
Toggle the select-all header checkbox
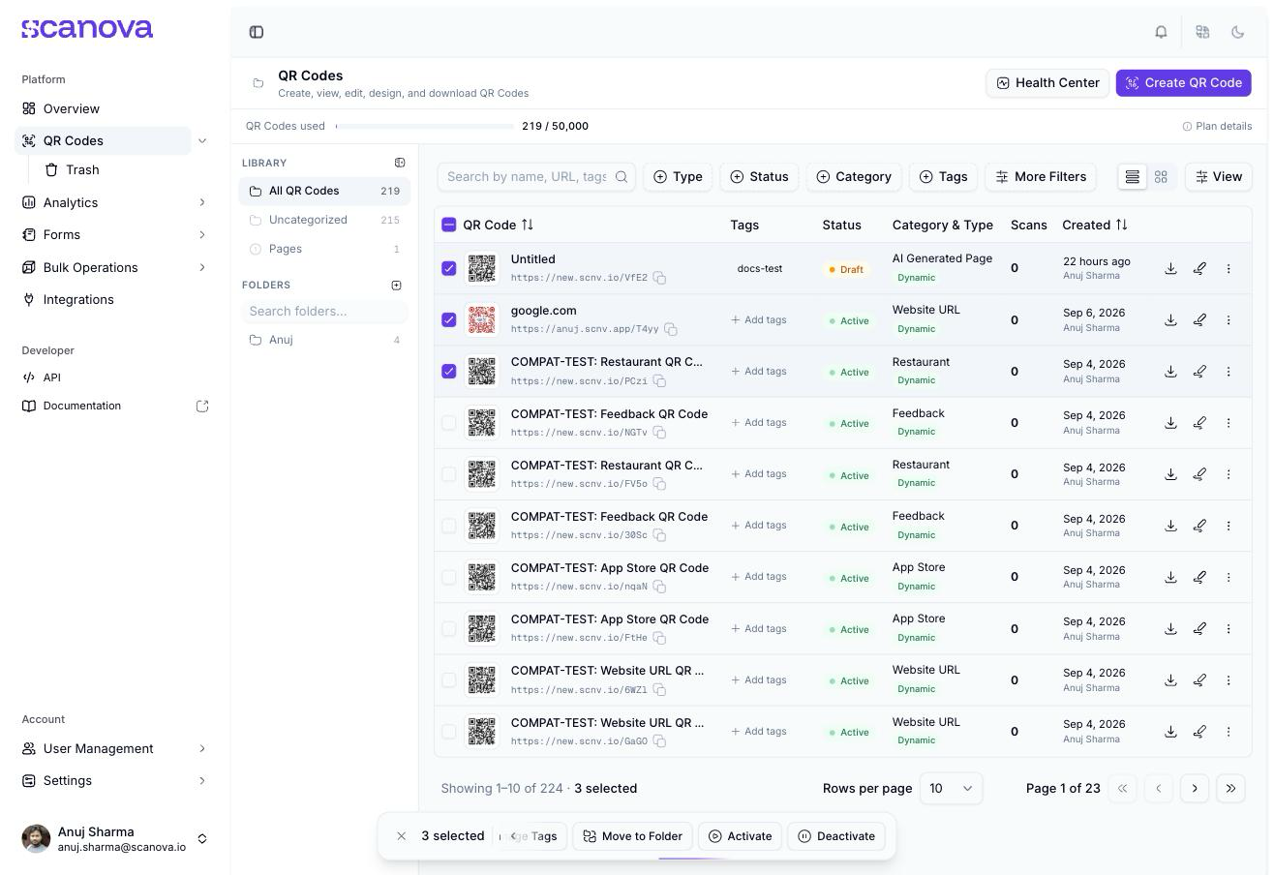pyautogui.click(x=448, y=225)
